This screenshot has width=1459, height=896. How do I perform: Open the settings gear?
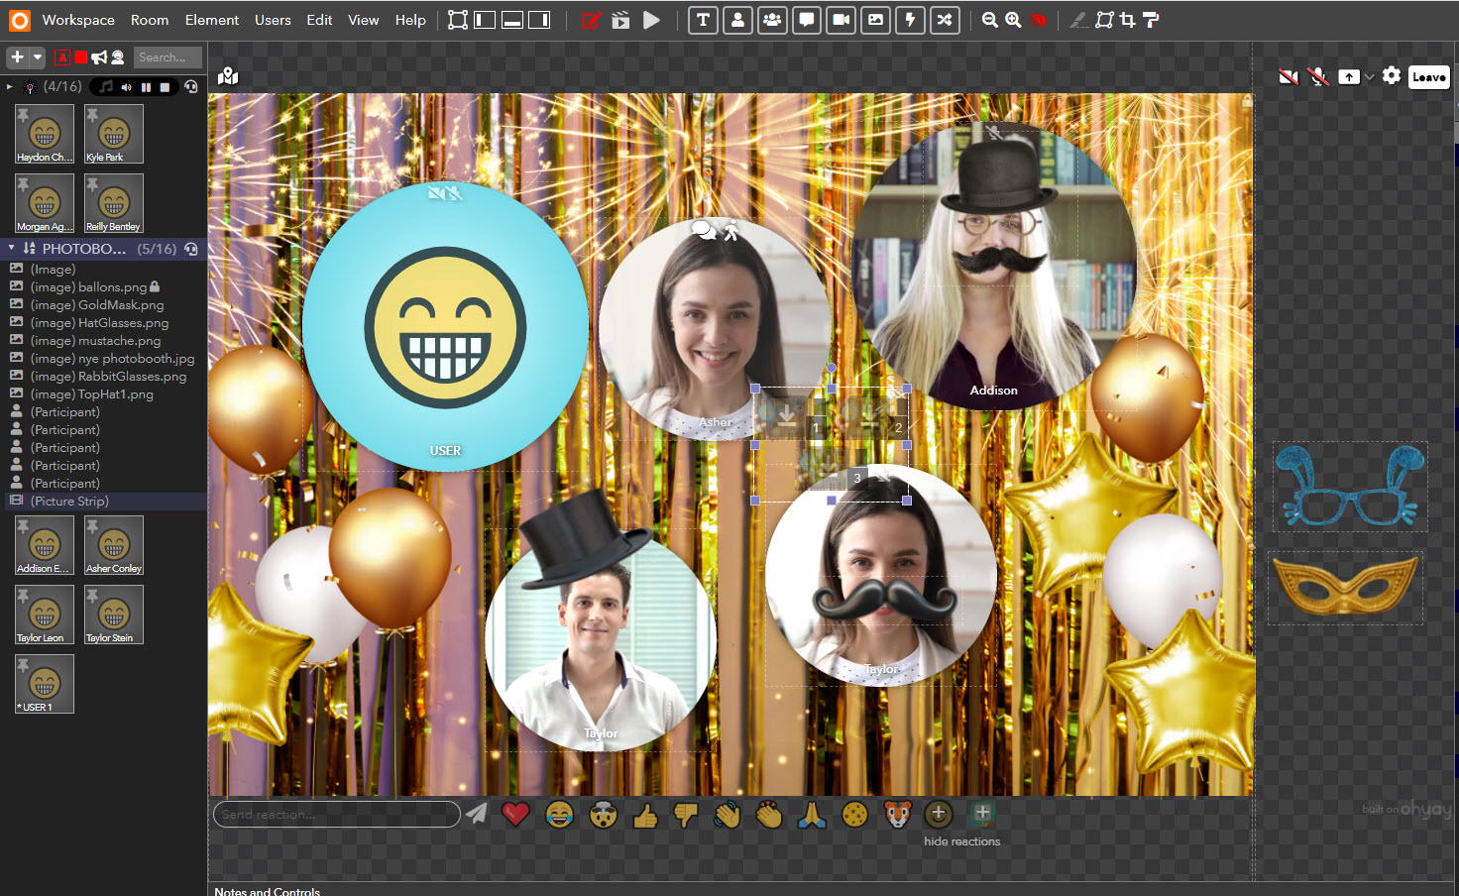click(x=1392, y=75)
